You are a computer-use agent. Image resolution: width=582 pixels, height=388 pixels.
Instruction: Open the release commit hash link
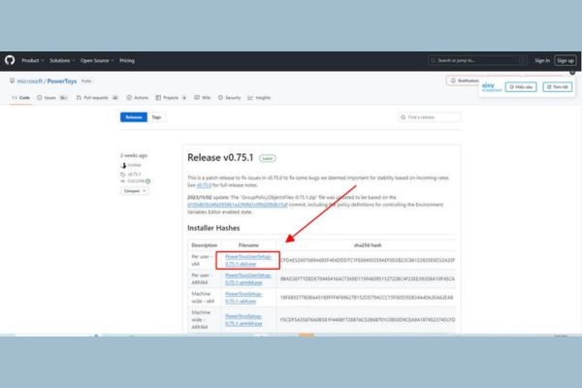pyautogui.click(x=135, y=181)
